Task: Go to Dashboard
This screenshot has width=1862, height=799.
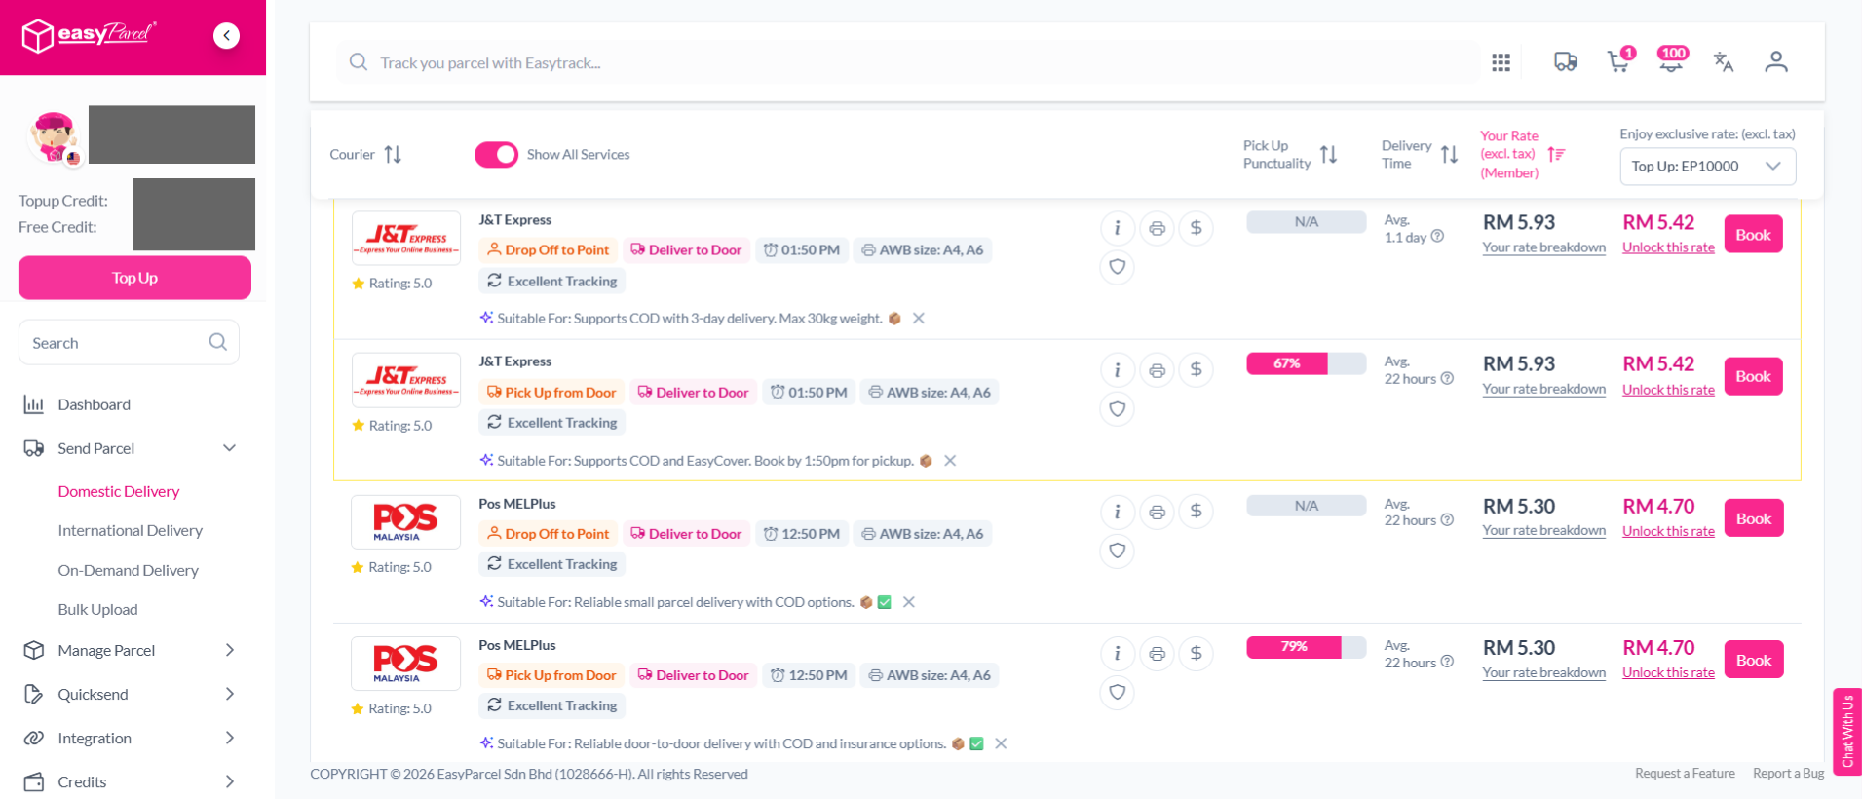Action: point(94,404)
